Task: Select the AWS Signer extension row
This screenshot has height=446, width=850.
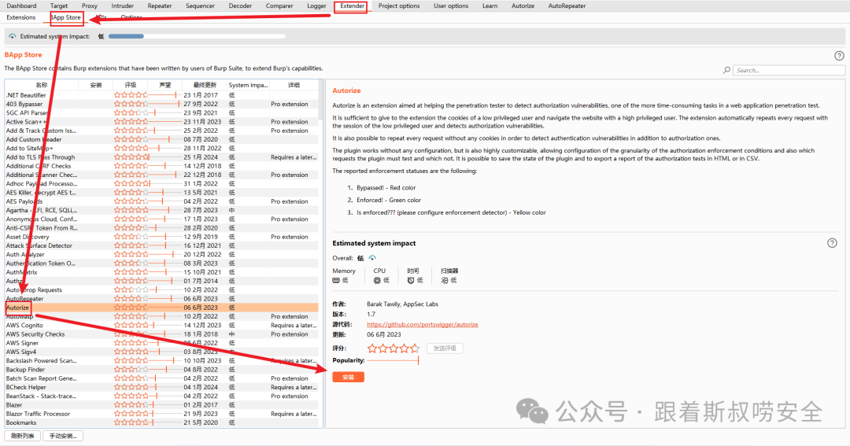Action: click(x=161, y=343)
